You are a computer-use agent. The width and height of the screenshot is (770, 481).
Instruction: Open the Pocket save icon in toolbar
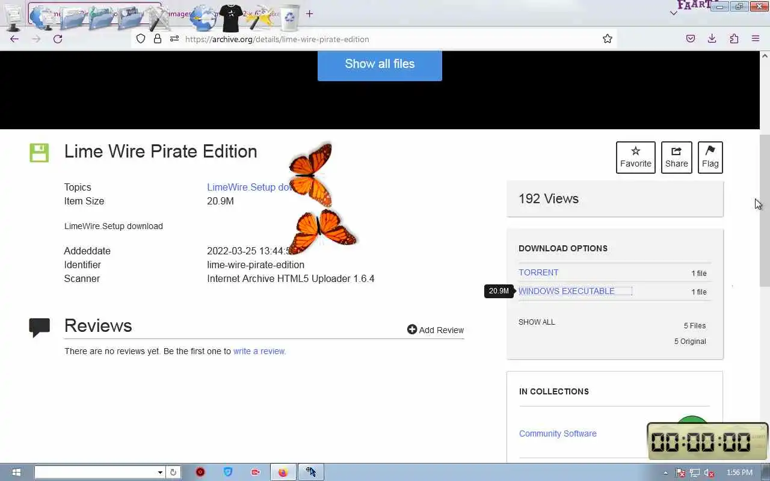tap(691, 39)
